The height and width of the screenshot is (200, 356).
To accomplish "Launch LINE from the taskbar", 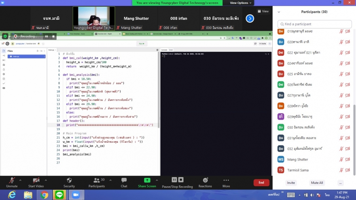I will (x=59, y=194).
